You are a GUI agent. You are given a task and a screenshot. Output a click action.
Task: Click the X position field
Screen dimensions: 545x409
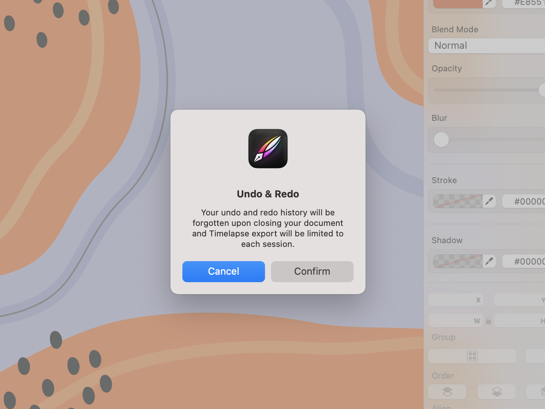[456, 300]
